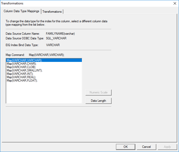Screen dimensions: 179x152
Task: Click the greyed-out Apply button
Action: click(167, 147)
